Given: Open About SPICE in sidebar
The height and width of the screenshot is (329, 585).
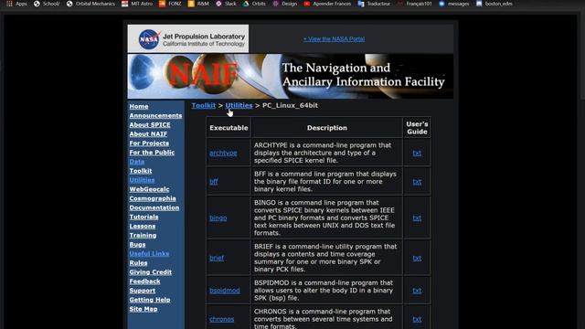Looking at the screenshot, I should coord(150,124).
